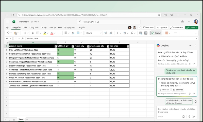Open list_price column filter dropdown
The width and height of the screenshot is (203, 122).
point(128,47)
